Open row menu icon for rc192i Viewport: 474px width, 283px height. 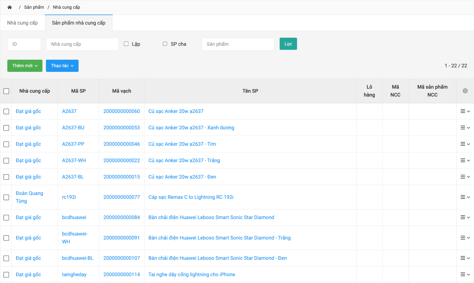point(465,197)
